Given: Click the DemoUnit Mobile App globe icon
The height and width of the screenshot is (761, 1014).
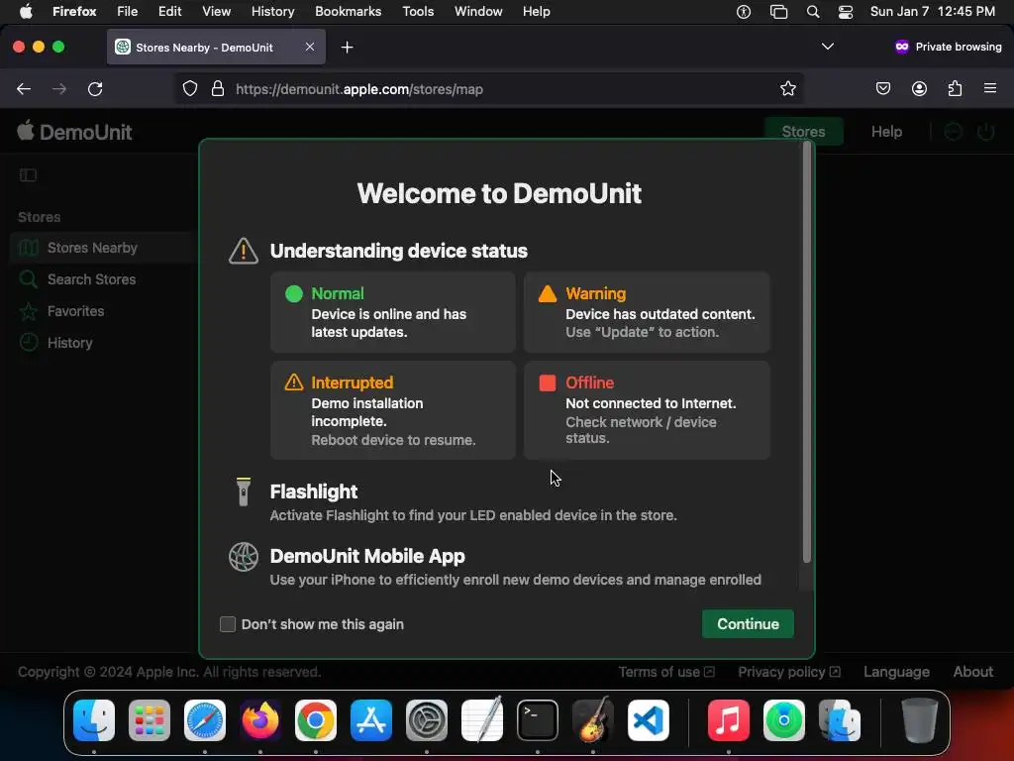Looking at the screenshot, I should coord(244,557).
